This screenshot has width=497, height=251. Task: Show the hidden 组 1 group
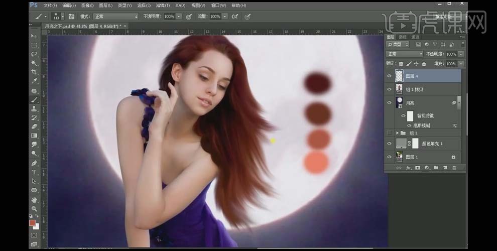[x=389, y=133]
